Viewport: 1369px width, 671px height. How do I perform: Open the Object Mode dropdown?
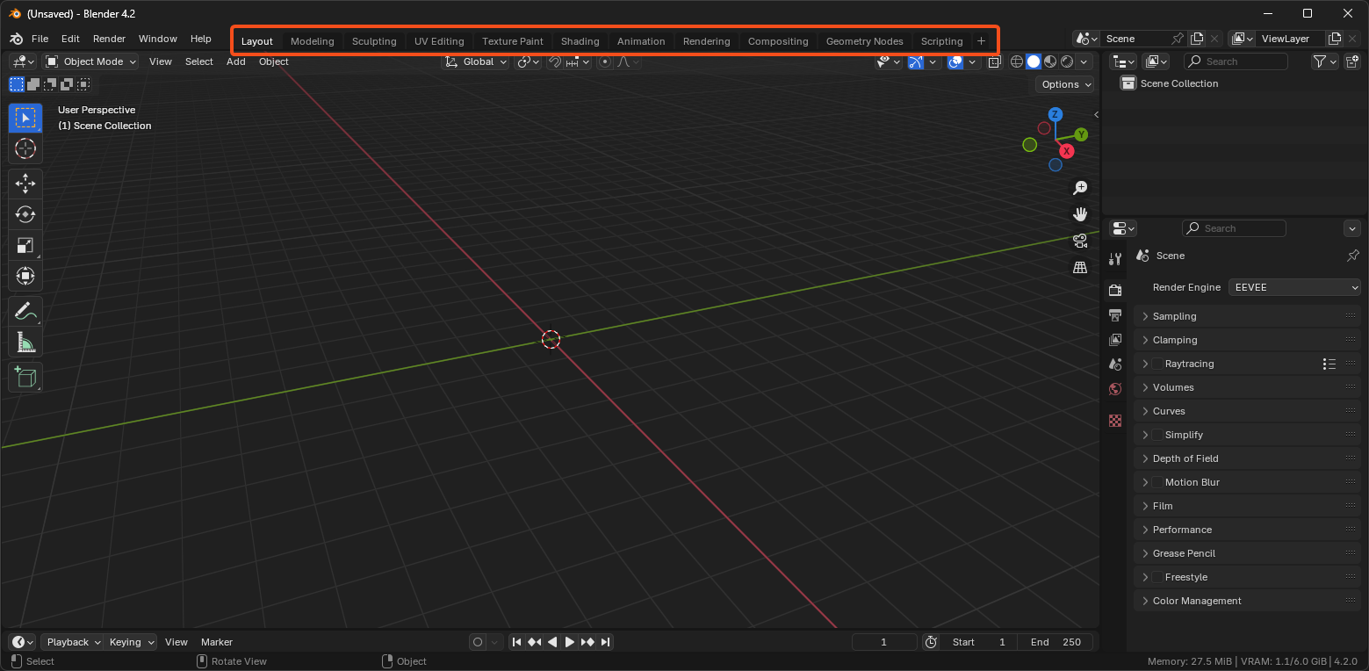90,61
